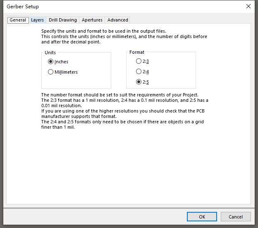Screen dimensions: 258x228
Task: Click the 'finer than 1 mil.' text
Action: click(58, 127)
